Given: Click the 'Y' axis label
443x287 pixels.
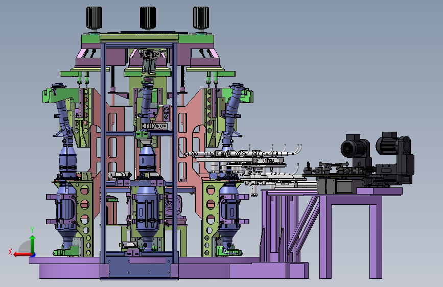Looking at the screenshot, I should pos(32,230).
